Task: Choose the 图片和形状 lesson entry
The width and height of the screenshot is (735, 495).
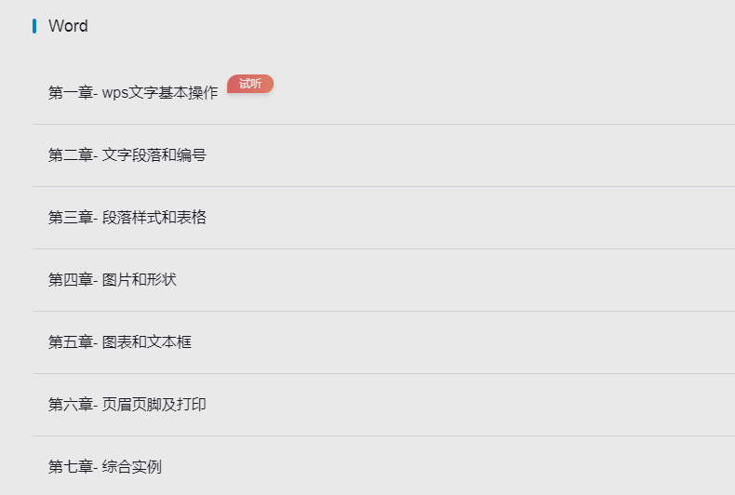Action: point(140,280)
